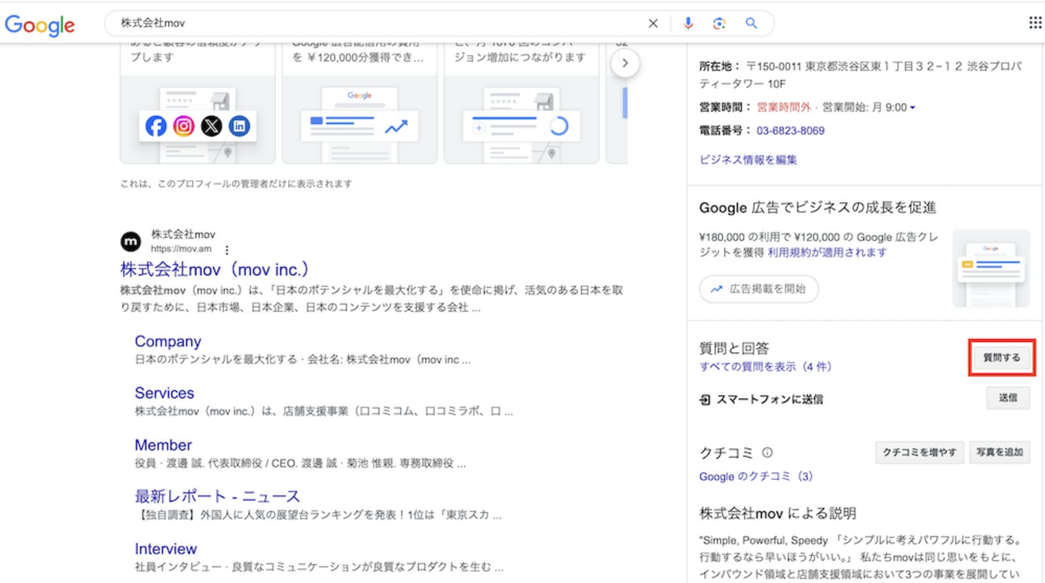Click クチコミを増やす button
Viewport: 1045px width, 583px height.
(920, 453)
